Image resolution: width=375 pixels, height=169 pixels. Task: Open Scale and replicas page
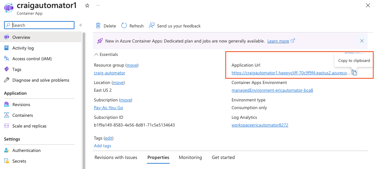(29, 126)
